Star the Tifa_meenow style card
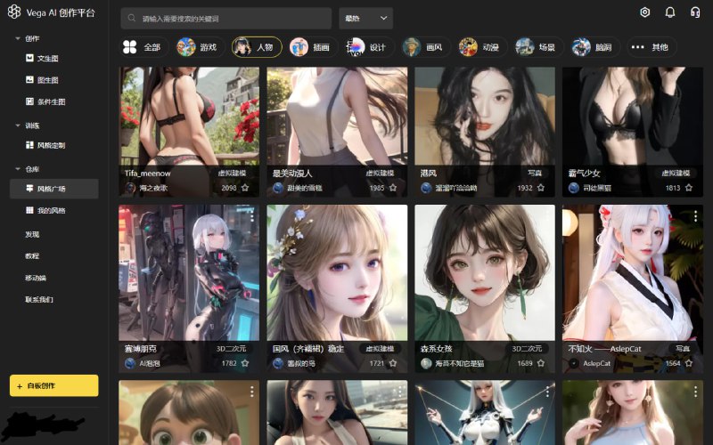Screen dimensions: 713x445 coord(245,188)
